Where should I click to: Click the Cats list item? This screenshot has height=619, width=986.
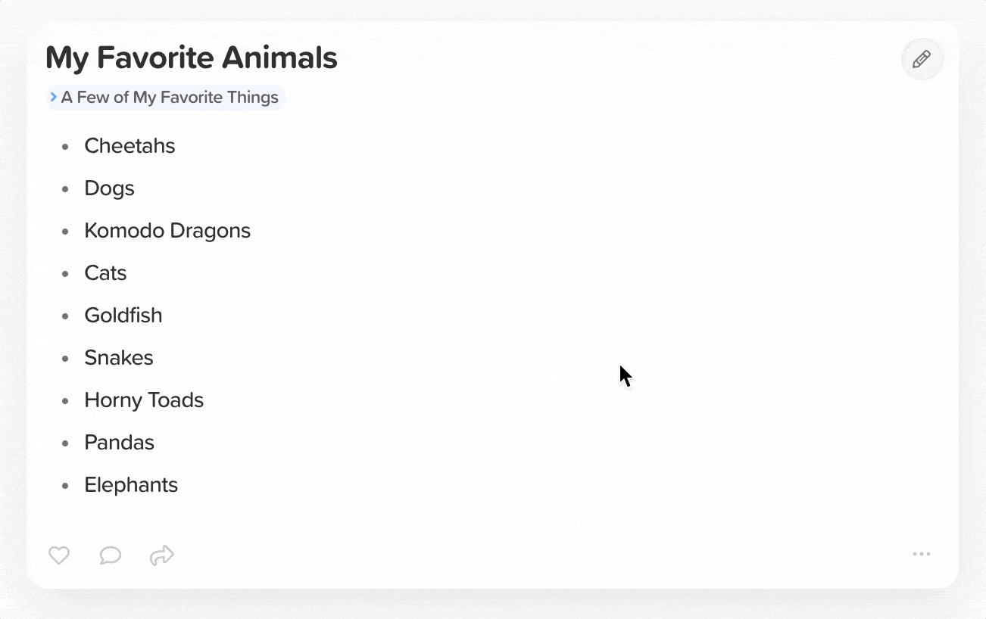[105, 273]
